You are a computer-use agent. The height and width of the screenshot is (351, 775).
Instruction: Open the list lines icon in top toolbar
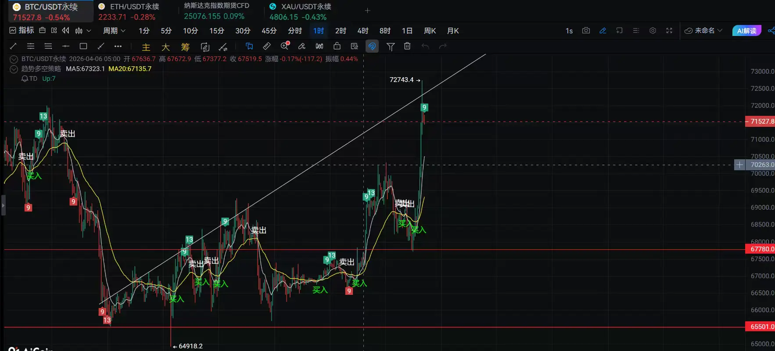click(636, 30)
